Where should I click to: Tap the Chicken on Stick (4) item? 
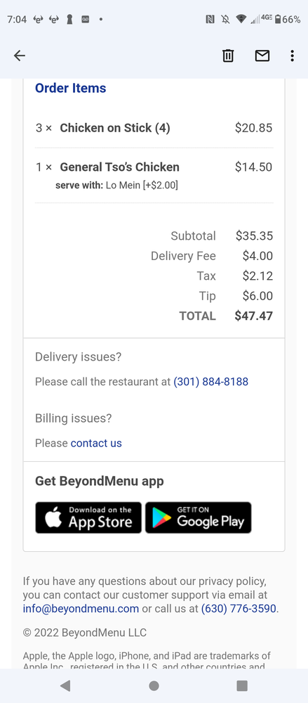pyautogui.click(x=115, y=128)
